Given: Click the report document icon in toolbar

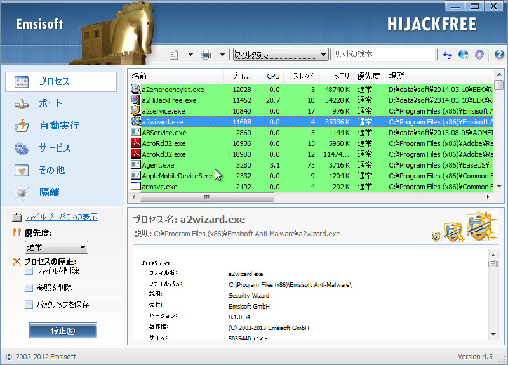Looking at the screenshot, I should tap(174, 55).
